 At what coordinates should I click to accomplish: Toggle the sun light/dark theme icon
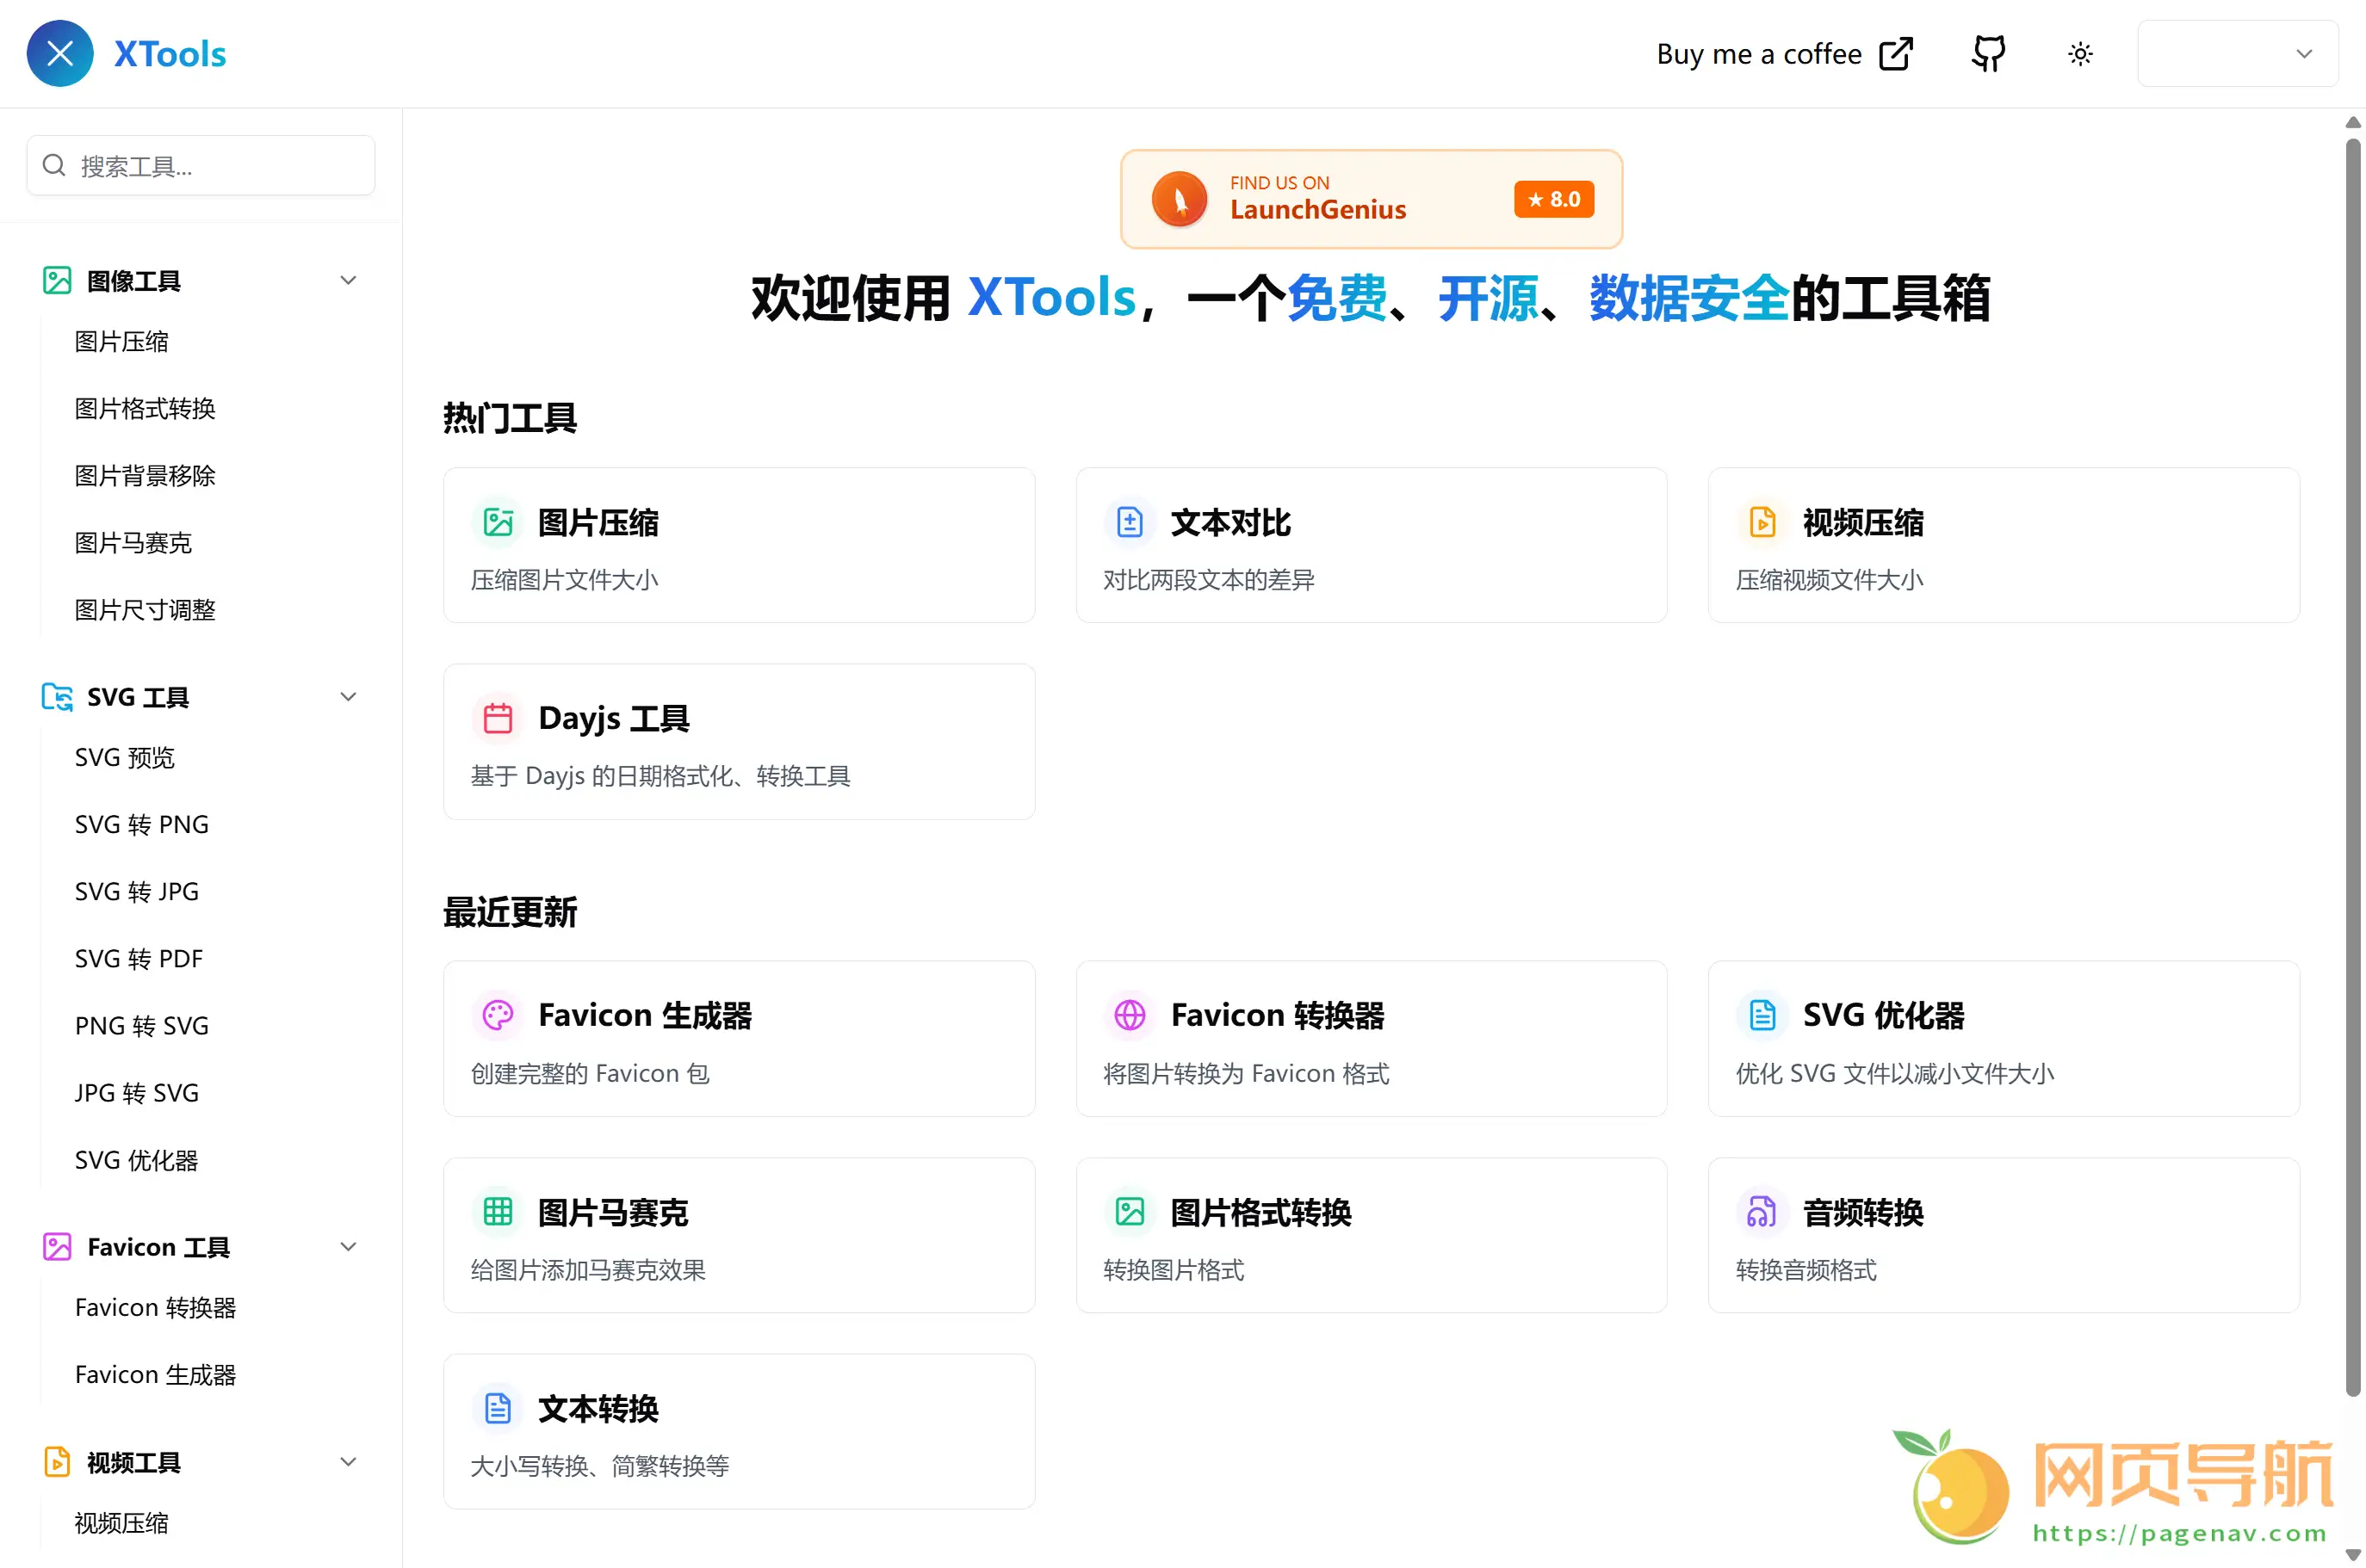click(x=2080, y=54)
